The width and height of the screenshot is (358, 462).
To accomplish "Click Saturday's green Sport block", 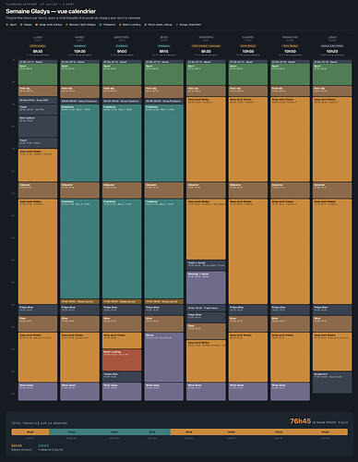I will pos(248,74).
